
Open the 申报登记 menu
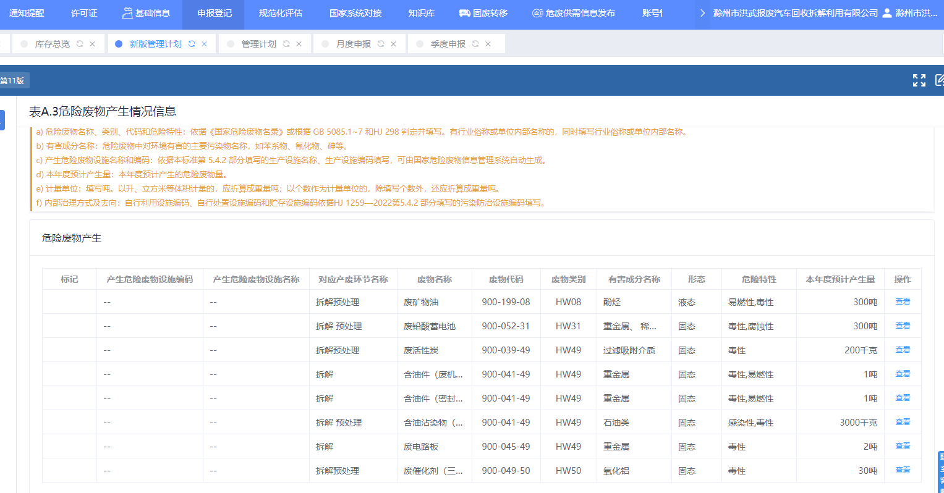[x=215, y=13]
